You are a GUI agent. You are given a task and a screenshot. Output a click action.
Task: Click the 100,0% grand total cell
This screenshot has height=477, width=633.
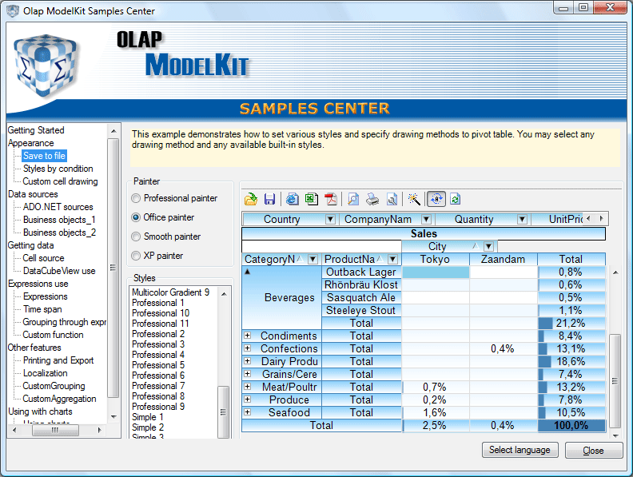571,425
